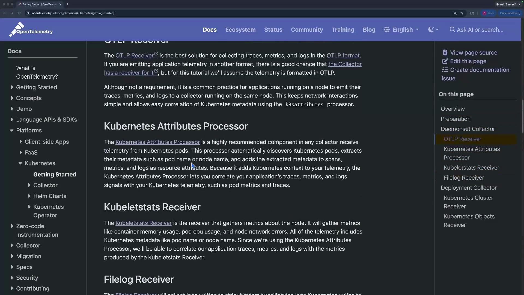Screen dimensions: 524x295
Task: Open the Status nav menu item
Action: [x=273, y=30]
